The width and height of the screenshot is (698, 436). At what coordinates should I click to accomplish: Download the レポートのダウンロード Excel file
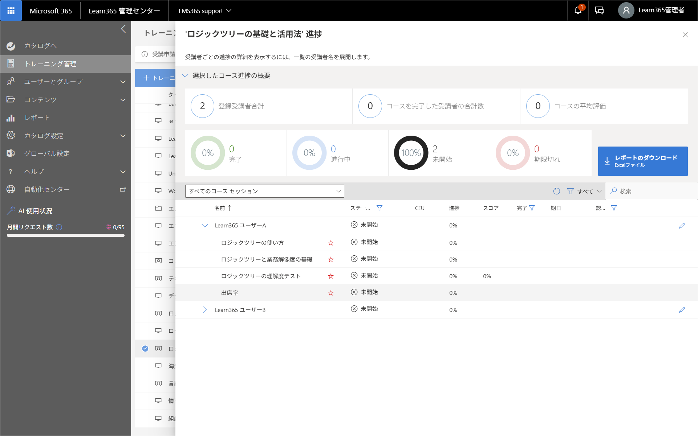pos(643,161)
